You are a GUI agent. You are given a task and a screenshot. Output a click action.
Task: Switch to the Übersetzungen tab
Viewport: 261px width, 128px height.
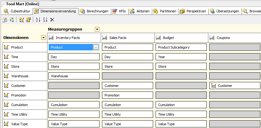[x=224, y=11]
